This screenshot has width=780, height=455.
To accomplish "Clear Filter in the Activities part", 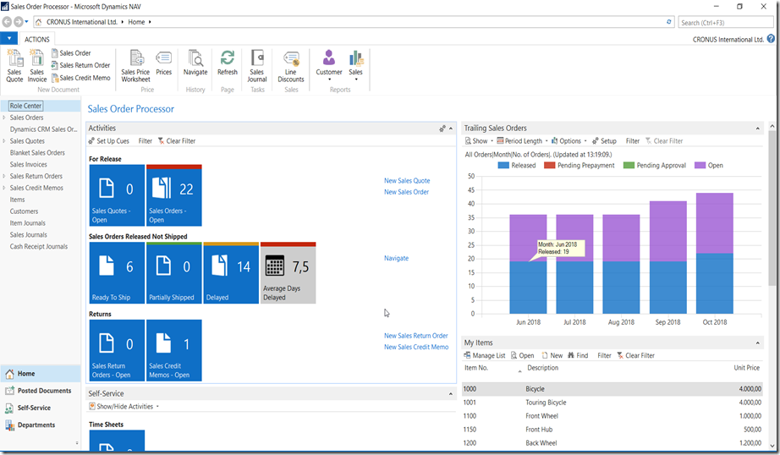I will coord(177,140).
